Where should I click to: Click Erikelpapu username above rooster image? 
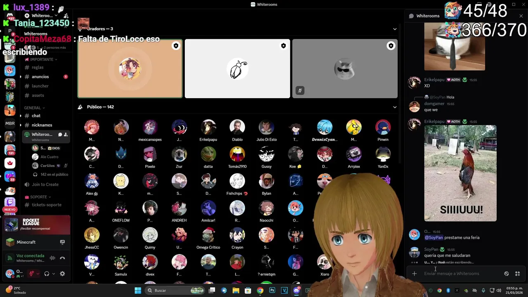[x=434, y=122]
